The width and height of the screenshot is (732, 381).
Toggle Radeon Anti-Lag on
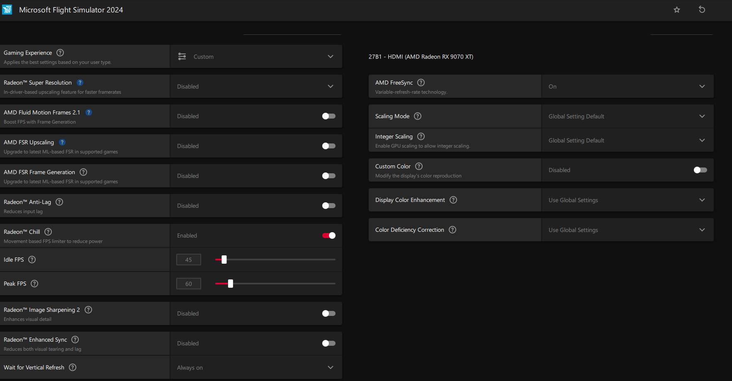click(328, 206)
